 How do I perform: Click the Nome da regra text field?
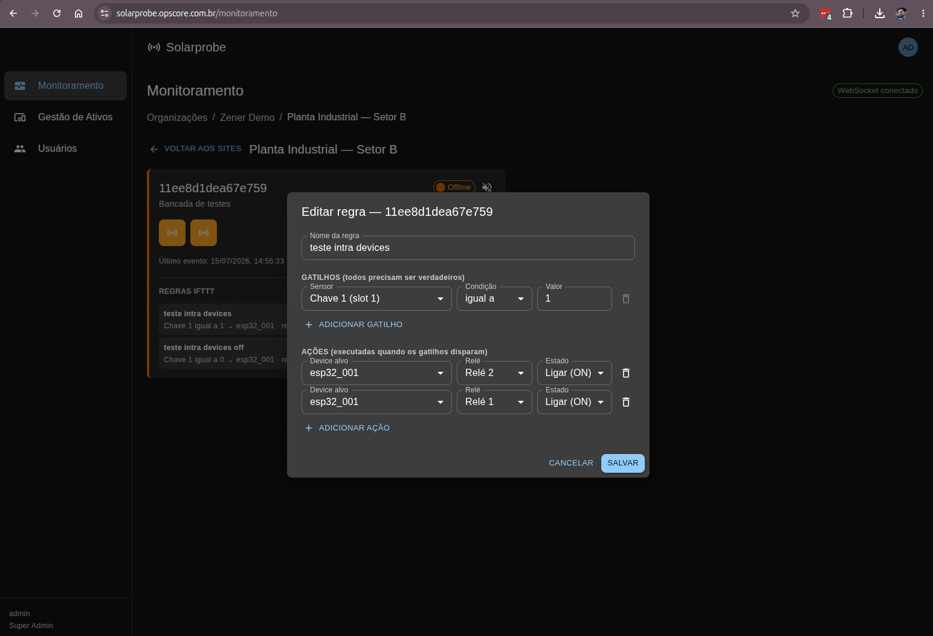(468, 248)
